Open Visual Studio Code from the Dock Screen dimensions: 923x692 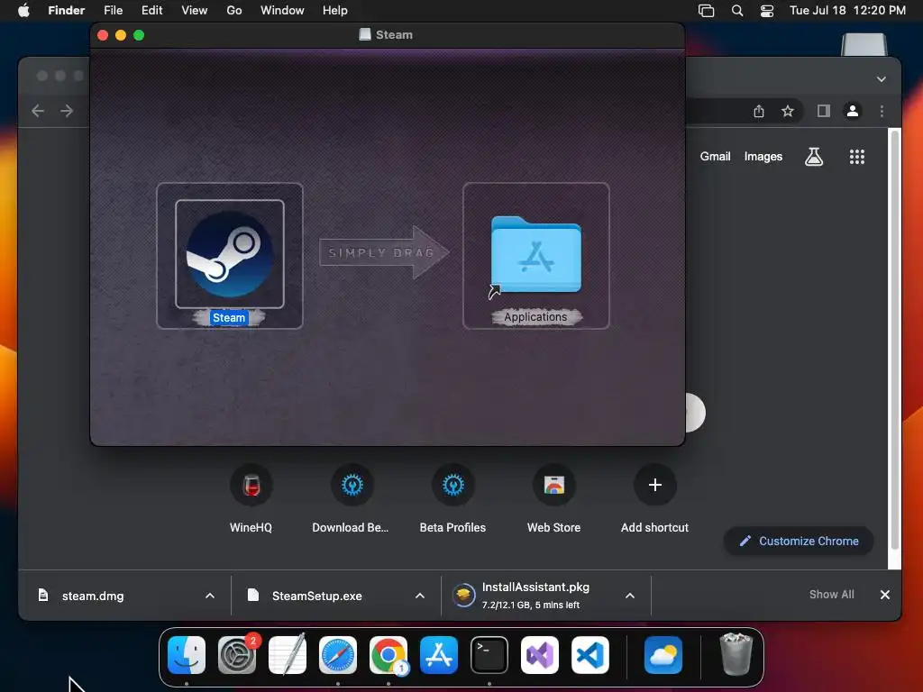(590, 655)
